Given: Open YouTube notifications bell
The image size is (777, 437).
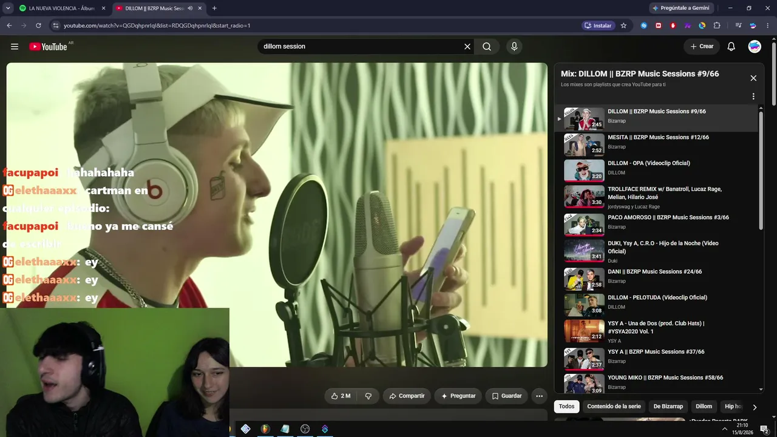Looking at the screenshot, I should (731, 47).
